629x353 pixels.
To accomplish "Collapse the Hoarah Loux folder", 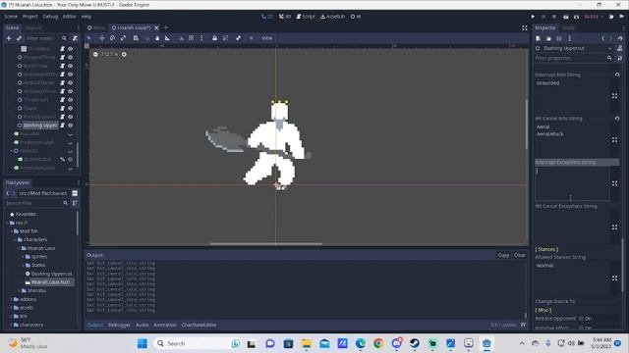I will [x=19, y=248].
